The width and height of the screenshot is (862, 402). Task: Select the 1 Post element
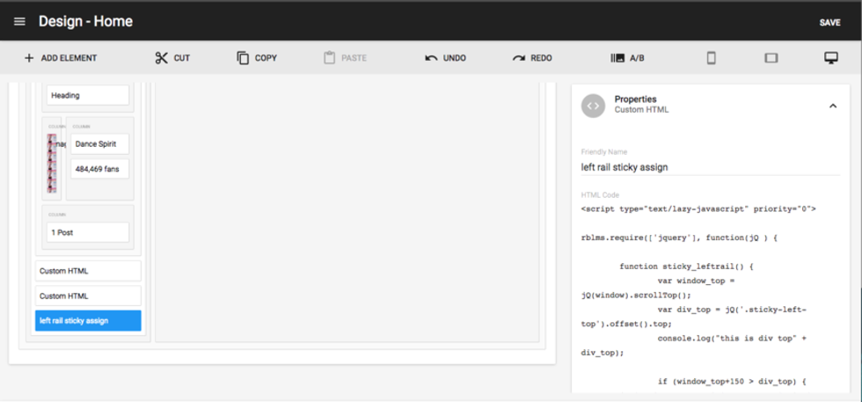pos(88,232)
